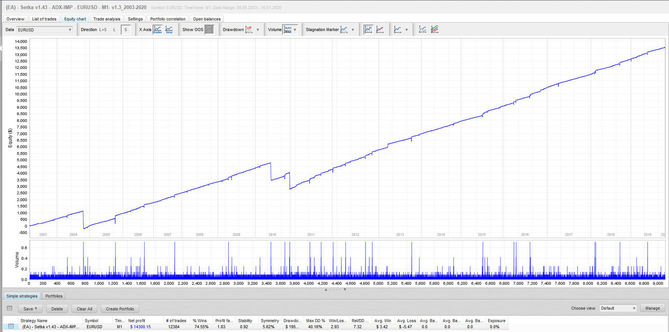Click the Avg. Win column header

[384, 321]
